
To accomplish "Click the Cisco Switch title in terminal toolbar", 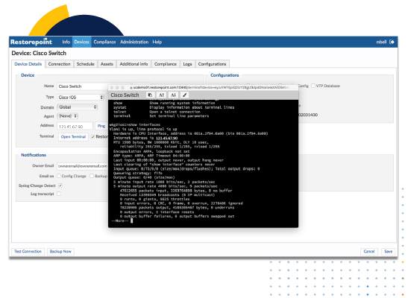I will (x=125, y=95).
